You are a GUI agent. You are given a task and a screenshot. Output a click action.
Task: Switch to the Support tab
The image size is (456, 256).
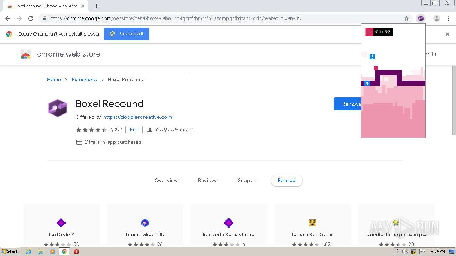point(248,180)
